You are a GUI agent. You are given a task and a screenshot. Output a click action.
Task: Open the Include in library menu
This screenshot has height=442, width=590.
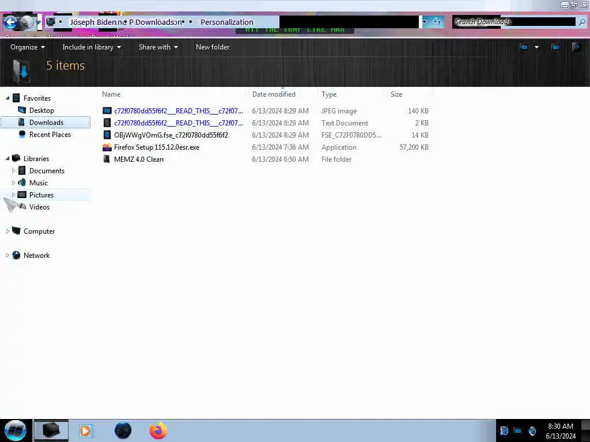coord(92,47)
